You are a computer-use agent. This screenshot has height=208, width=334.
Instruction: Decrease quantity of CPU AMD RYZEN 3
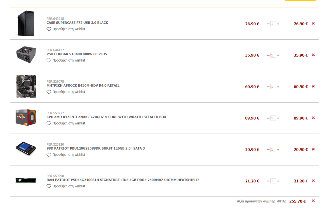(268, 118)
